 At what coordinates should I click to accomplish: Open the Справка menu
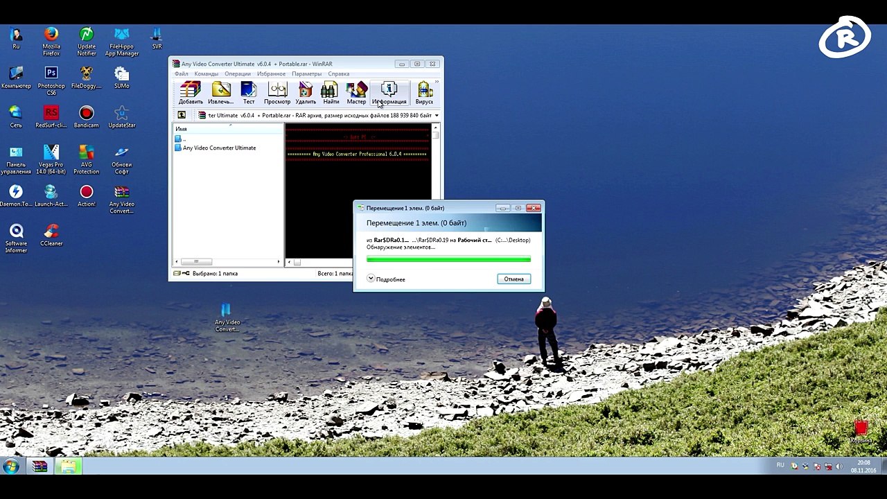[339, 73]
